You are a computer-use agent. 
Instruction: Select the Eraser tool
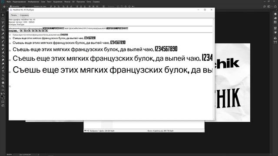tap(3, 52)
